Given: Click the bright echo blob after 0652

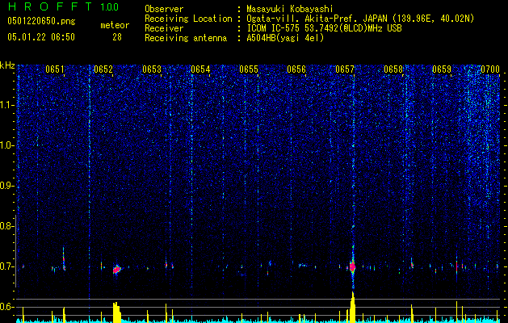Looking at the screenshot, I should click(116, 269).
